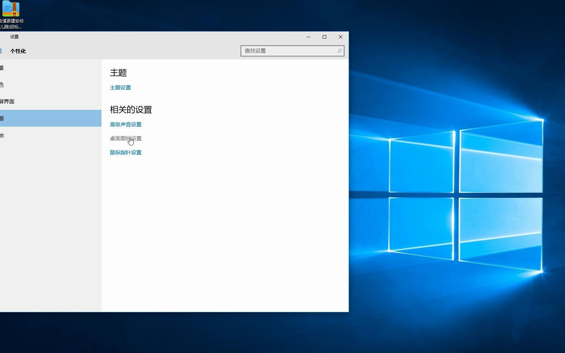The height and width of the screenshot is (353, 565).
Task: Click the search magnifier icon in Settings
Action: click(339, 51)
